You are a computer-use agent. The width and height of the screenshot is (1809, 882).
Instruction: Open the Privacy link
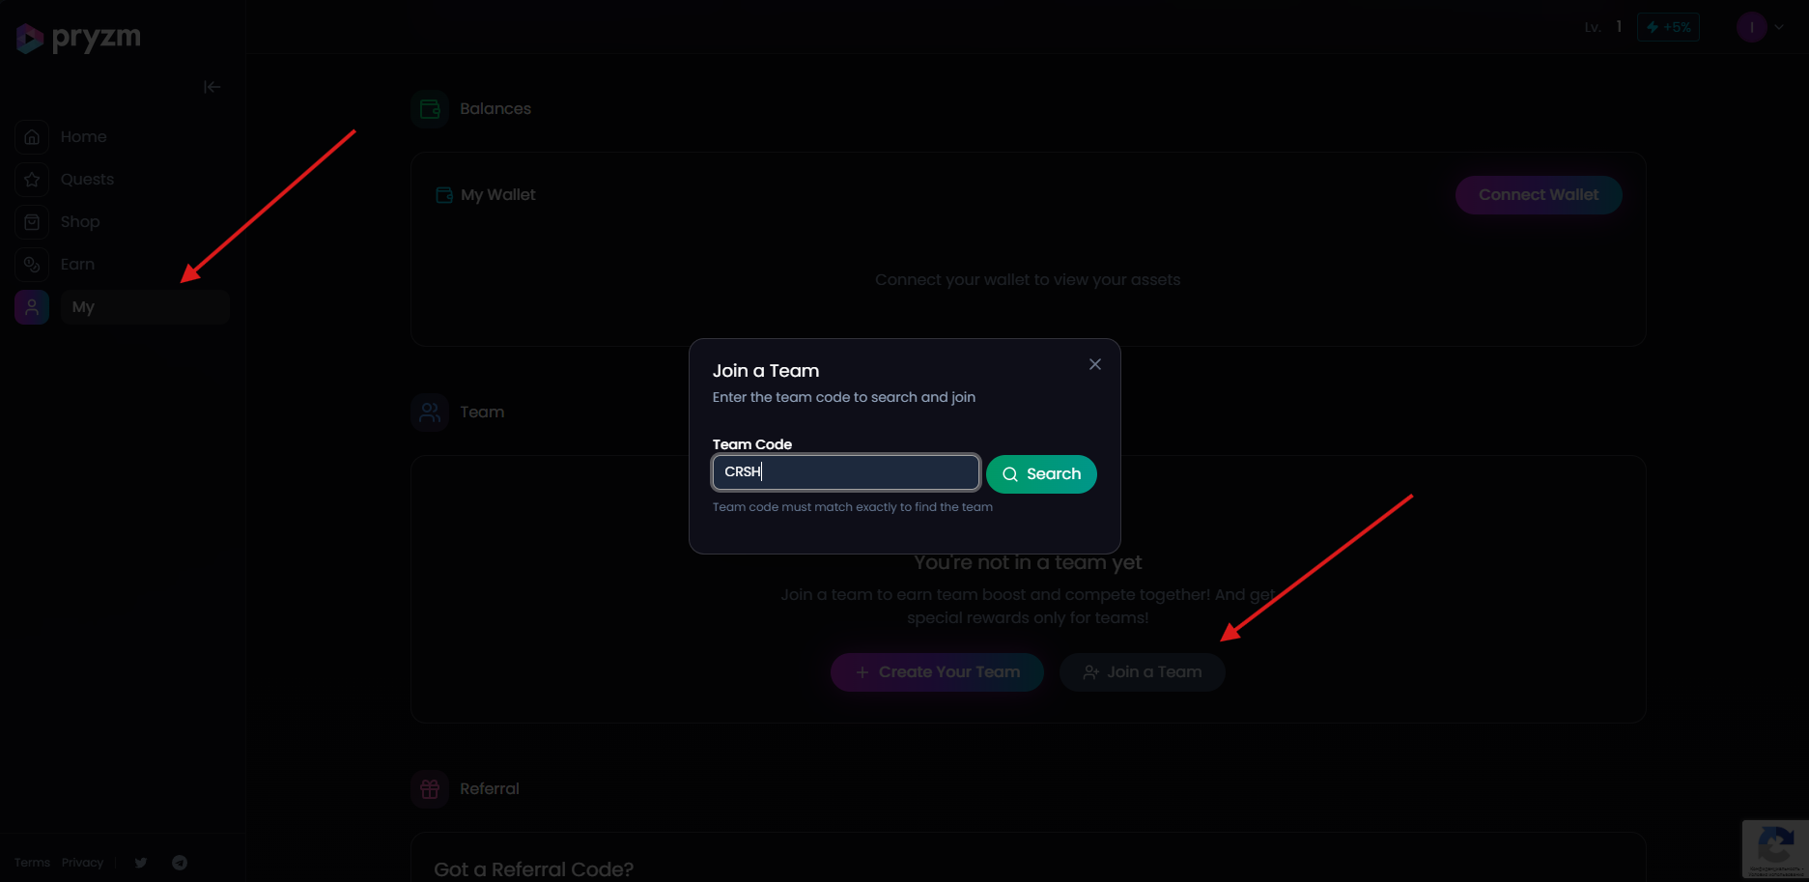click(x=82, y=863)
